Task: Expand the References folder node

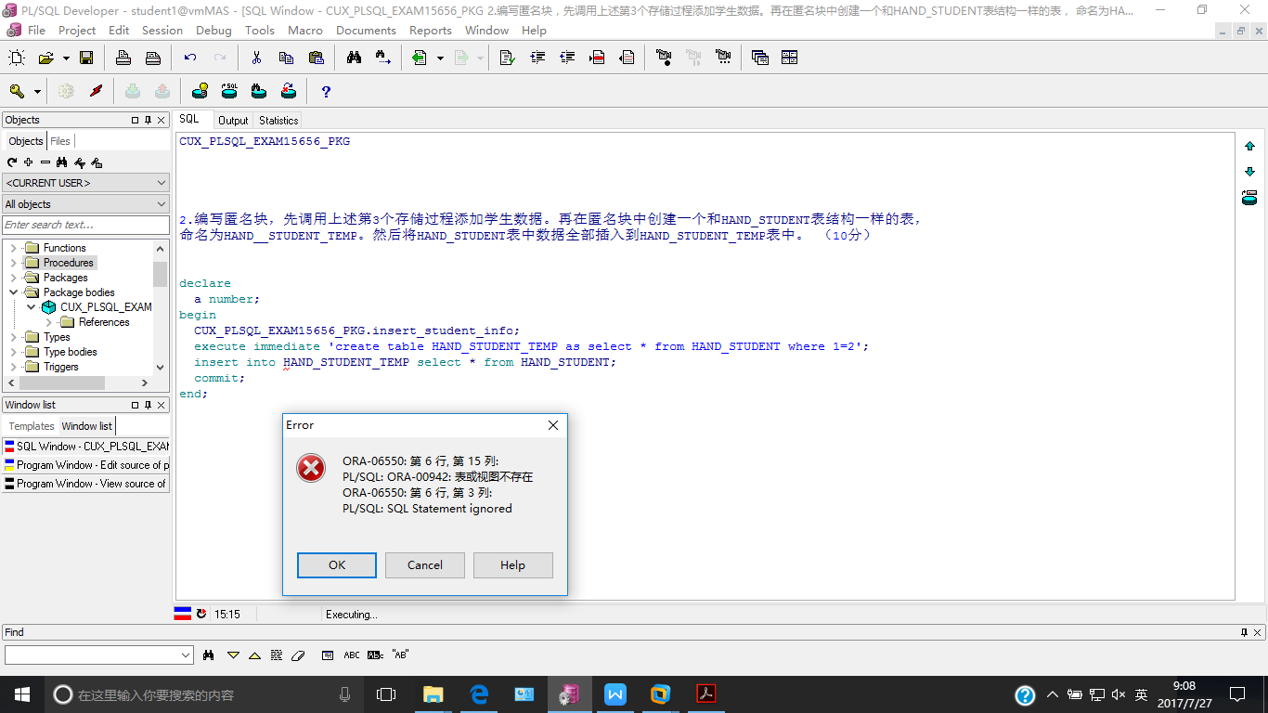Action: click(48, 322)
